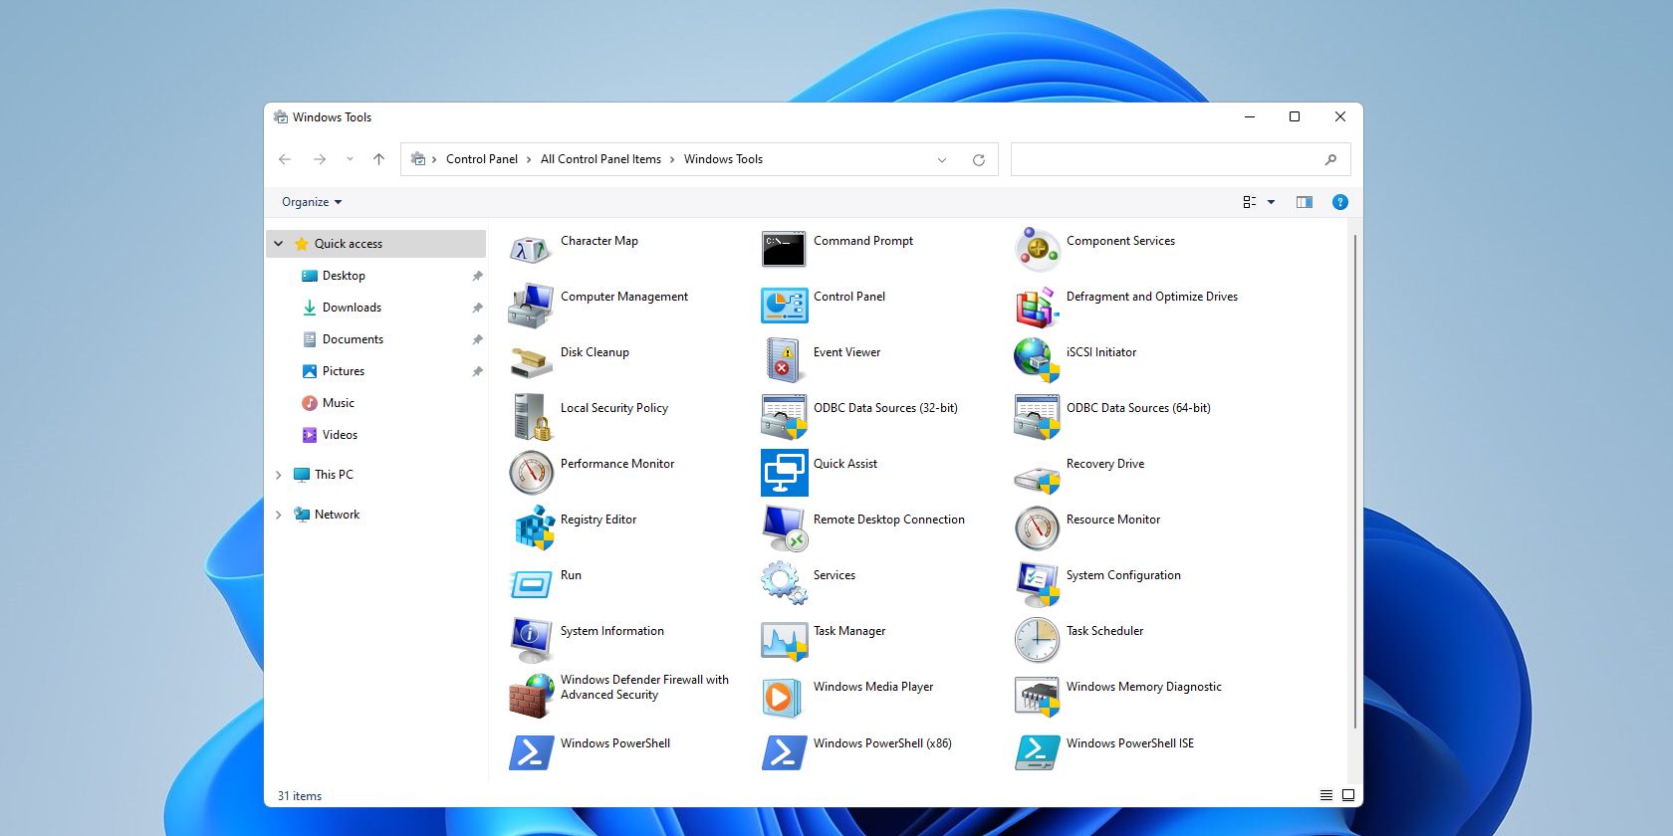Click the Performance Monitor icon
Image resolution: width=1673 pixels, height=836 pixels.
[x=531, y=472]
